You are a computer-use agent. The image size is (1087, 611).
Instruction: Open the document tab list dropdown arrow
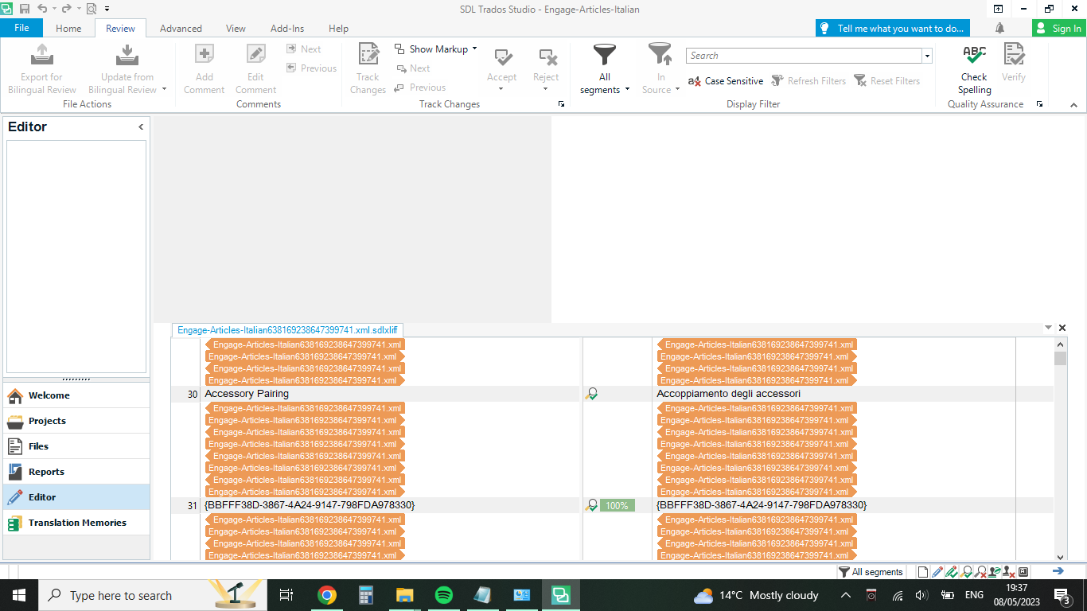coord(1048,328)
